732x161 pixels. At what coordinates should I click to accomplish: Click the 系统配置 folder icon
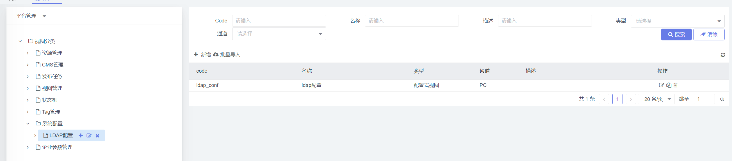tap(38, 123)
